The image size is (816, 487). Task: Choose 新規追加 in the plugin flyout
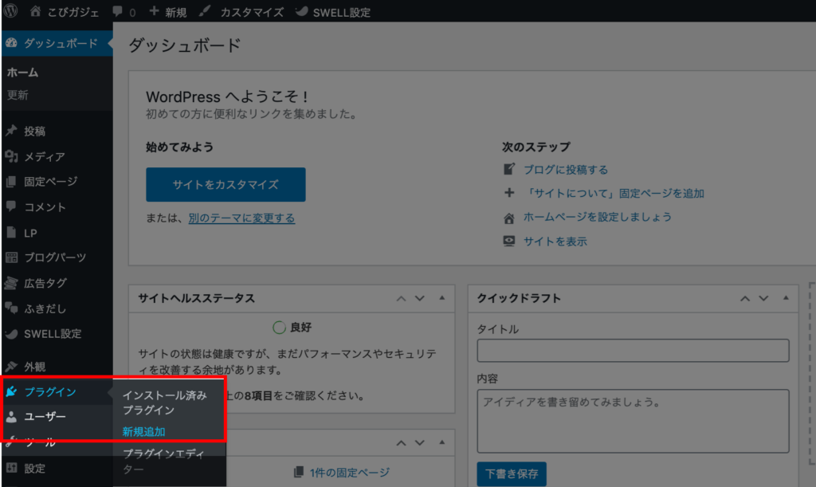pos(143,432)
